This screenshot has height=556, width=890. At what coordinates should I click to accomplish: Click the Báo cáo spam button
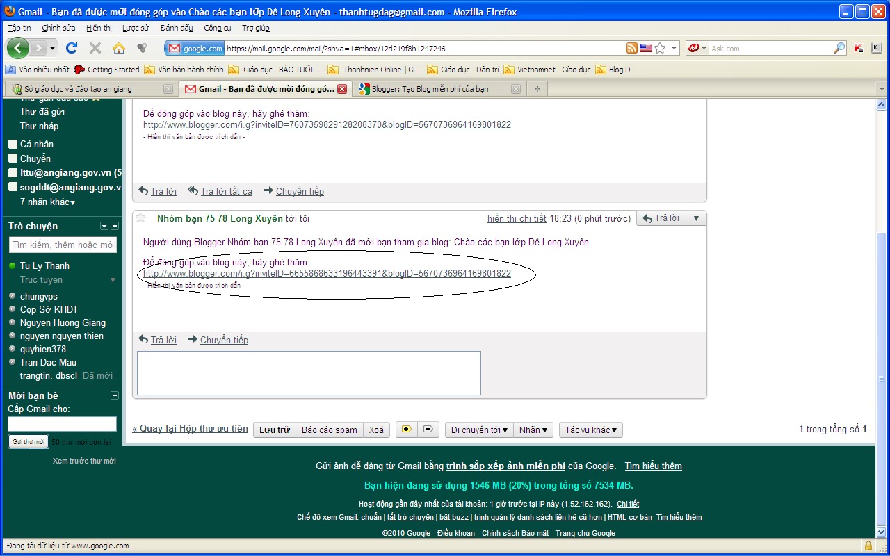coord(330,430)
